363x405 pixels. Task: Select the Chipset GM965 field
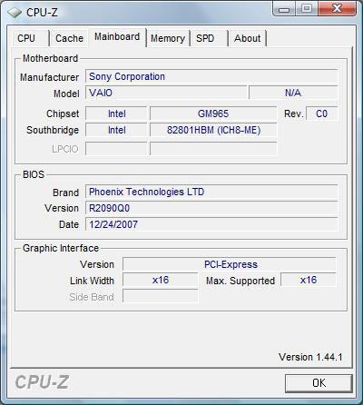click(213, 114)
